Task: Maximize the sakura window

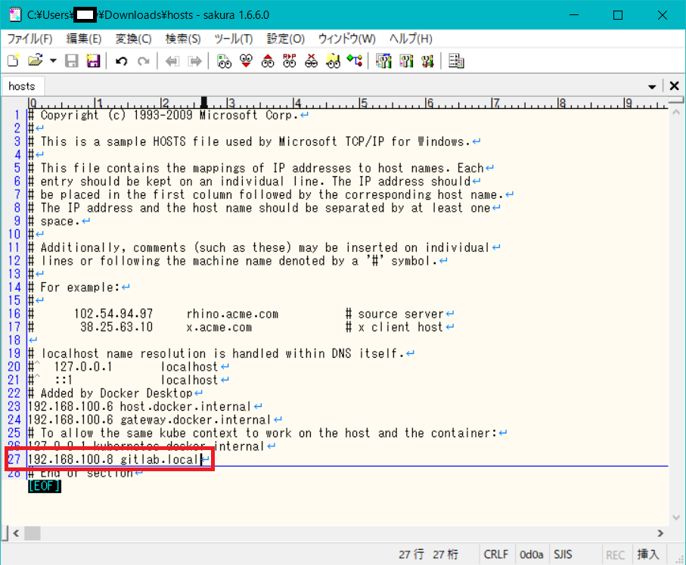Action: [618, 15]
